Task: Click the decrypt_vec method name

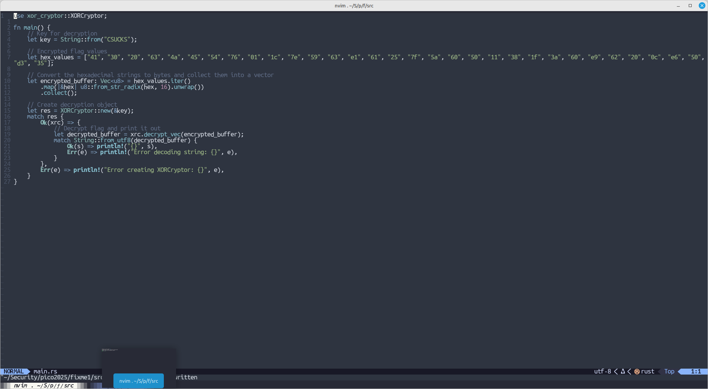Action: (x=162, y=134)
